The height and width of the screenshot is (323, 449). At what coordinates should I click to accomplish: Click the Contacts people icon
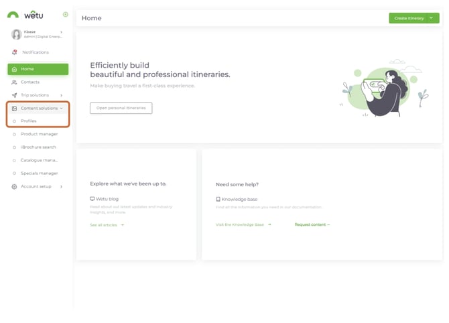[14, 82]
